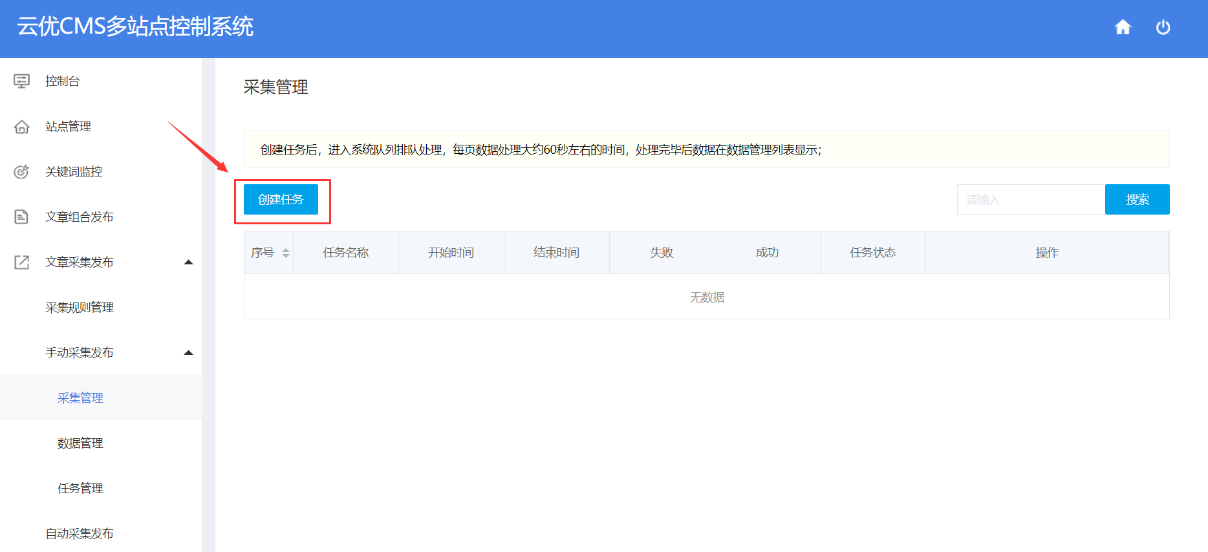
Task: Click 失败 column header
Action: pyautogui.click(x=662, y=253)
